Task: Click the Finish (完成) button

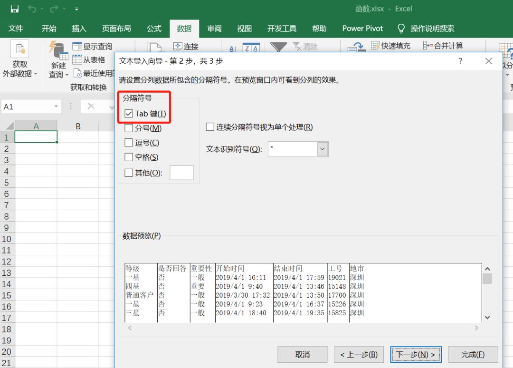Action: click(x=473, y=355)
